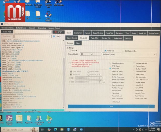Click the IMEI A input field
Image resolution: width=161 pixels, height=132 pixels.
click(87, 78)
